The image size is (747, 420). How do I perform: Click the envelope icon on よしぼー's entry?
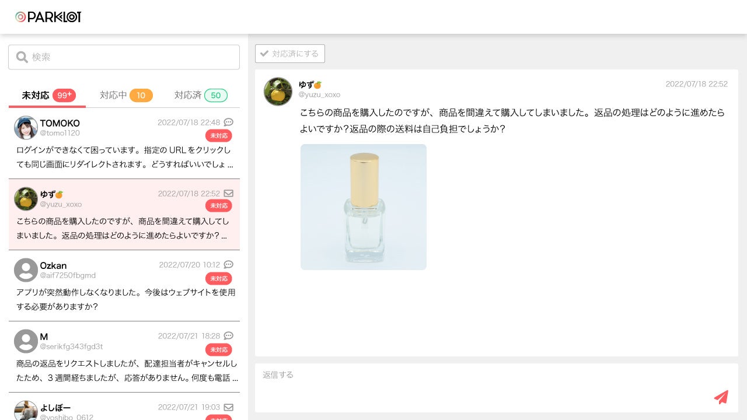tap(229, 407)
